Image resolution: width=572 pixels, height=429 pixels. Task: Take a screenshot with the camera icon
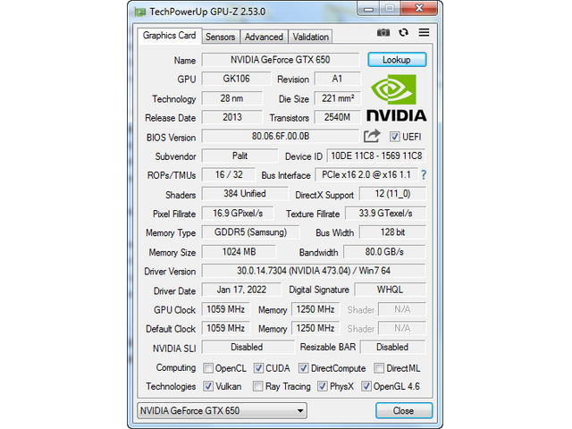click(383, 32)
